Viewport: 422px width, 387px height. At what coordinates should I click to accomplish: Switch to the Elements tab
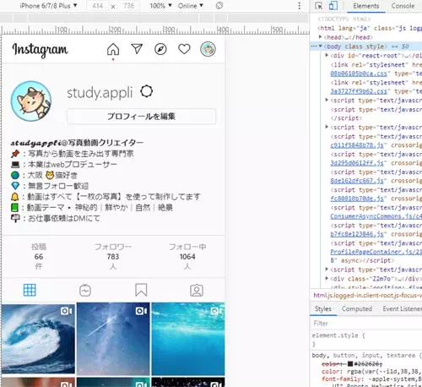(x=366, y=6)
